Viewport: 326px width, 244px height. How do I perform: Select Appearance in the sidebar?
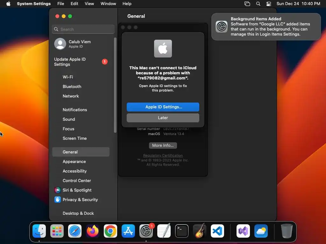81,162
